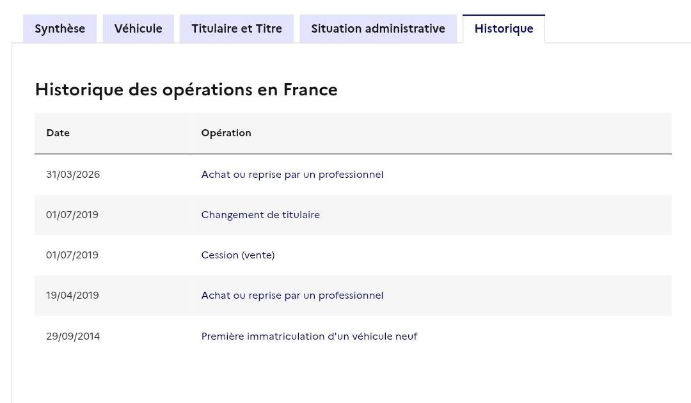Click the 01/07/2019 date beside Cession
Screen dimensions: 691x403
72,255
